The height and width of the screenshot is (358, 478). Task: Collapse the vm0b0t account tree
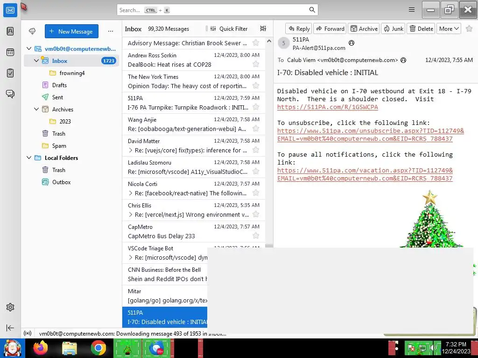tap(29, 48)
